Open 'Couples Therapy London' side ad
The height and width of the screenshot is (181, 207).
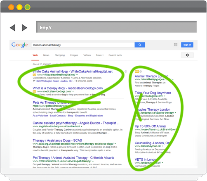click(153, 110)
